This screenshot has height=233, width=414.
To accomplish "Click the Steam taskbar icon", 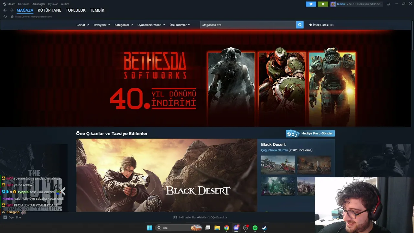I will click(264, 228).
